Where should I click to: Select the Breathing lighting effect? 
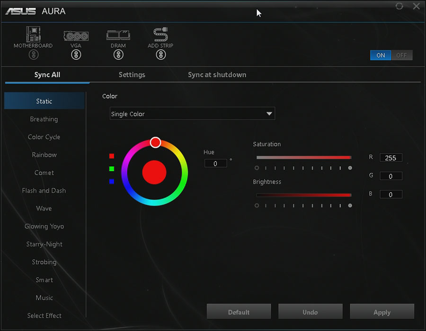tap(44, 119)
